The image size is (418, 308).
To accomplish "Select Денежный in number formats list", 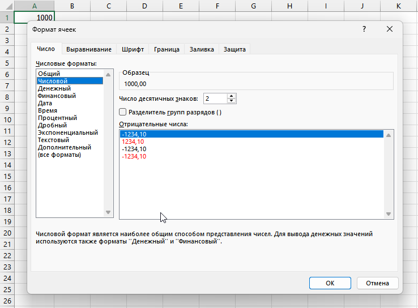I will [54, 88].
